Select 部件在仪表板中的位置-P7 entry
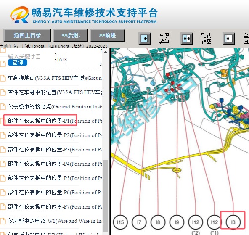The width and height of the screenshot is (249, 235). (55, 206)
